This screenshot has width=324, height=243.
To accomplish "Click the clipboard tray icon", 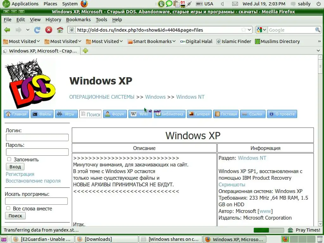I will (x=176, y=4).
